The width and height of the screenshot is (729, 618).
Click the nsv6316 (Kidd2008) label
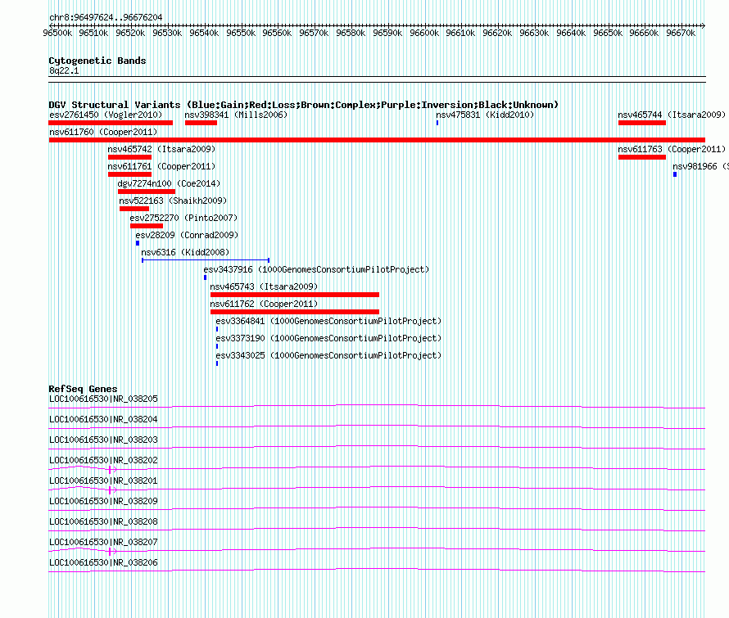[x=185, y=252]
